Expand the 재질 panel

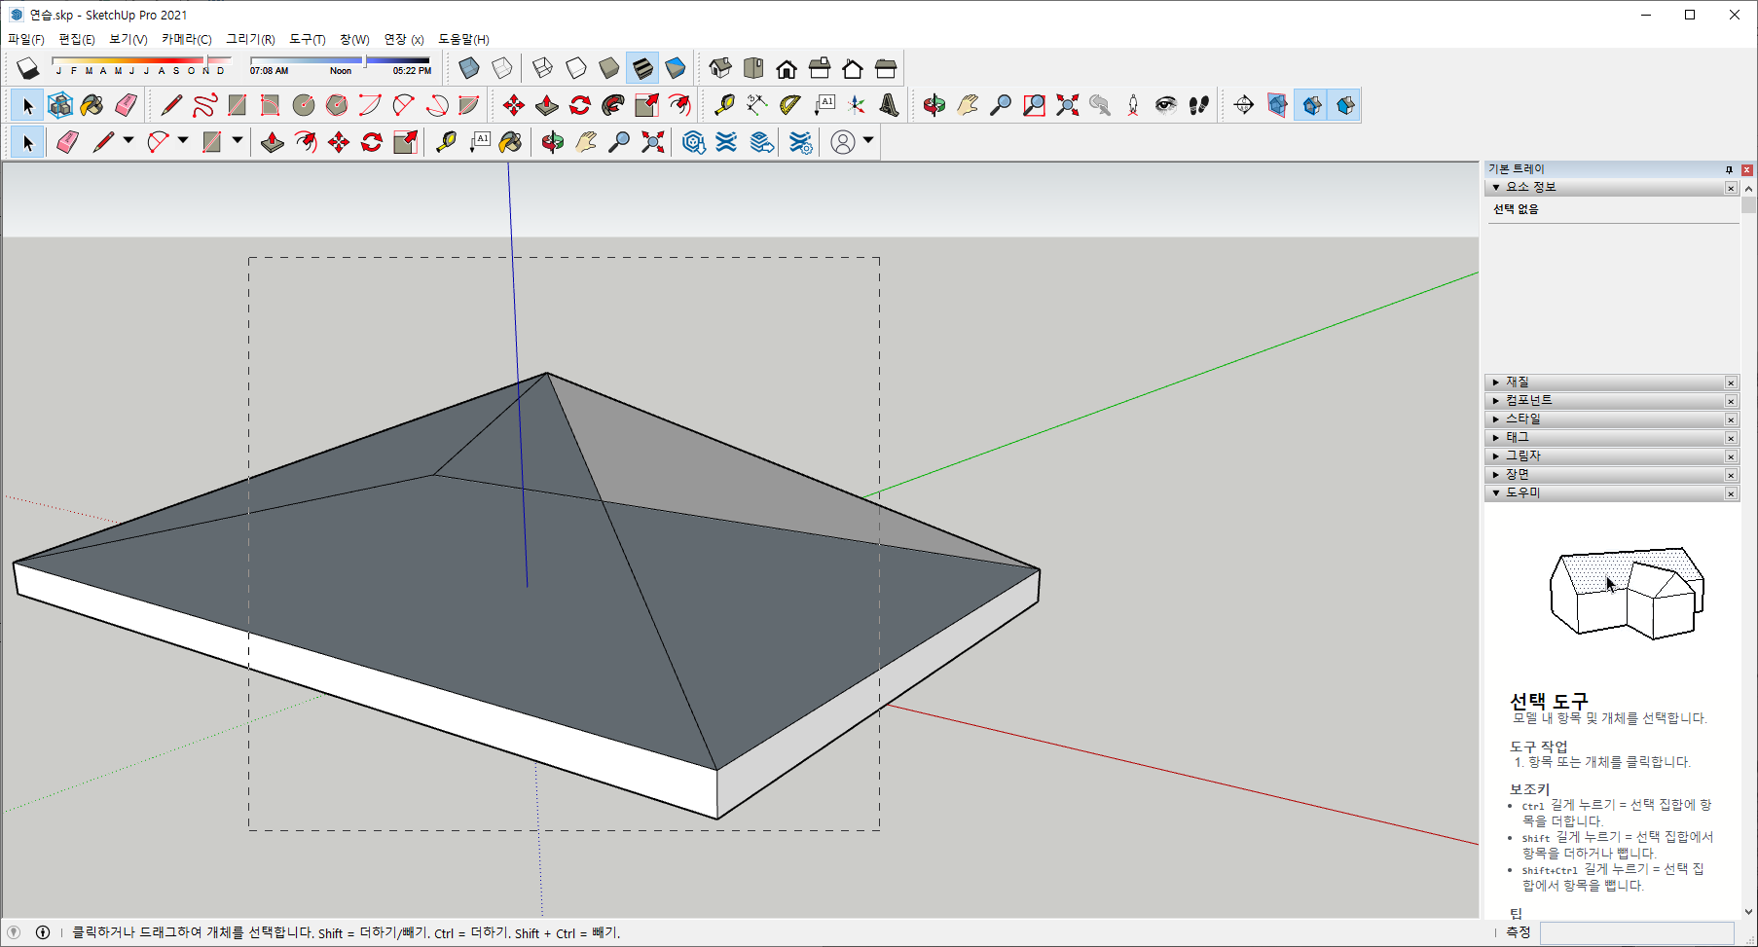pos(1496,382)
